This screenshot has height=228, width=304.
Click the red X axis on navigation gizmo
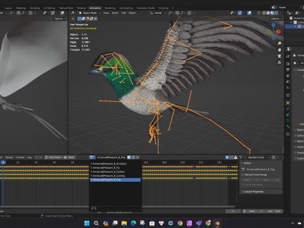pos(279,32)
